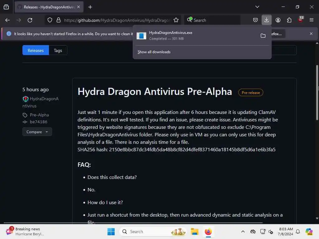
Task: Switch to the Tags tab
Action: tap(58, 50)
